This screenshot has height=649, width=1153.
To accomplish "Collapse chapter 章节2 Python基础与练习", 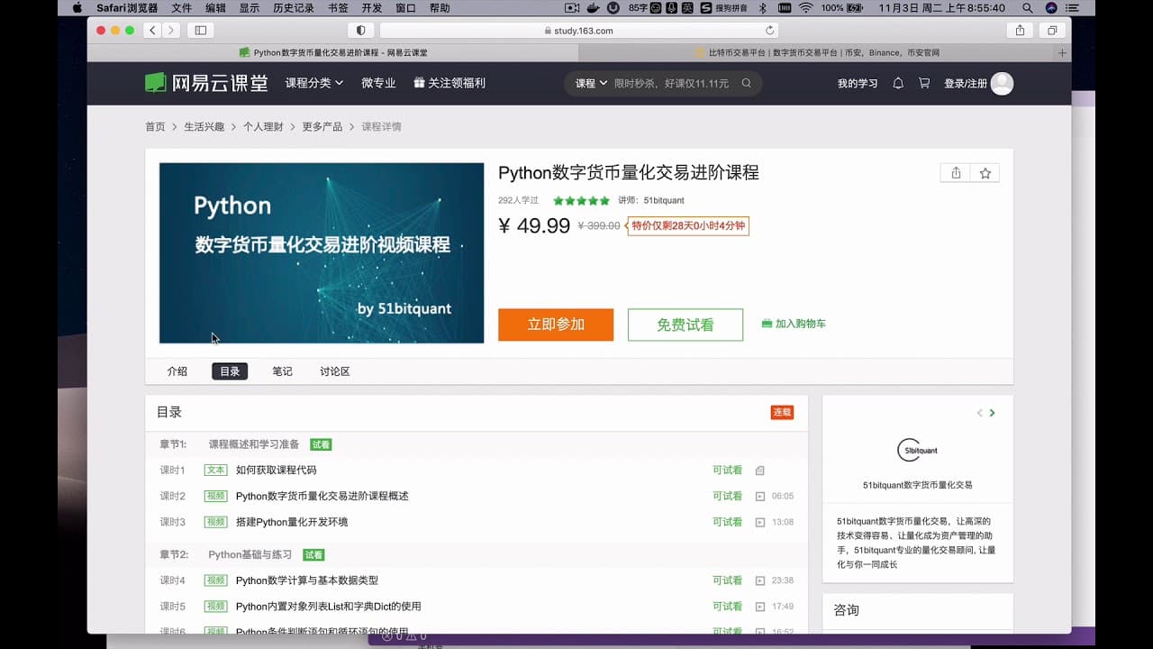I will point(477,554).
